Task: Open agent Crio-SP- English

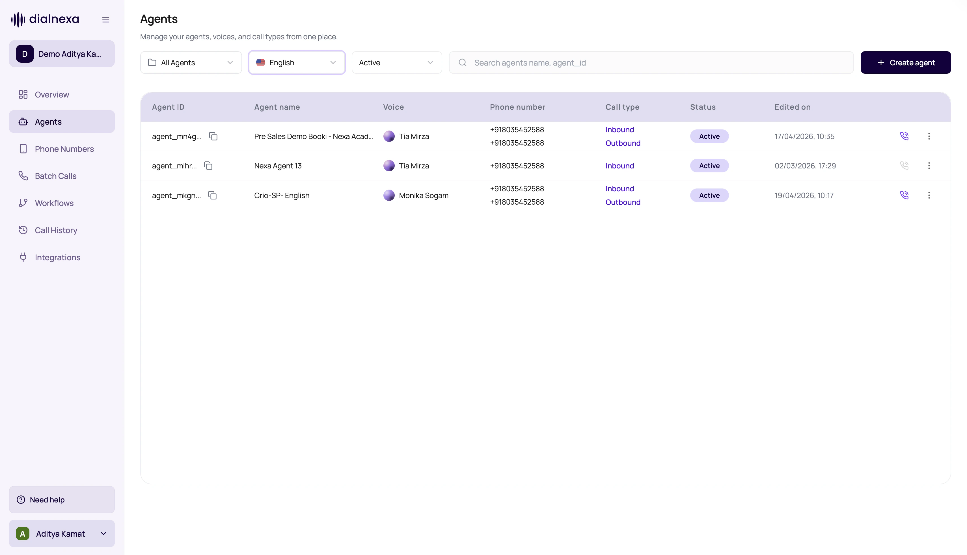Action: point(282,195)
